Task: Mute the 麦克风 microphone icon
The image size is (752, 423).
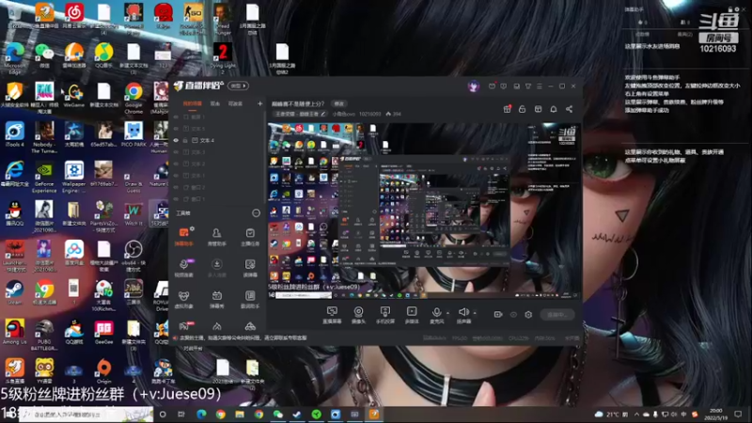Action: point(436,313)
